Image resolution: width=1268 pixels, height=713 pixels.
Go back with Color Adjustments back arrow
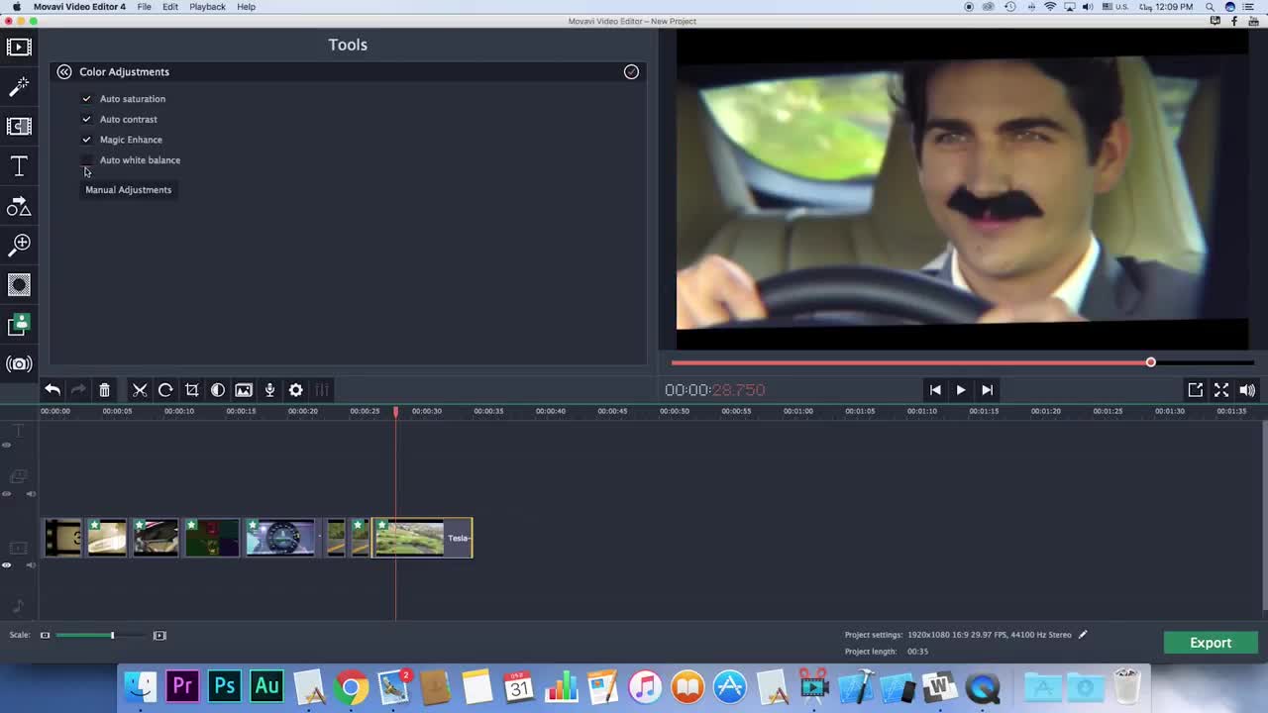coord(63,71)
